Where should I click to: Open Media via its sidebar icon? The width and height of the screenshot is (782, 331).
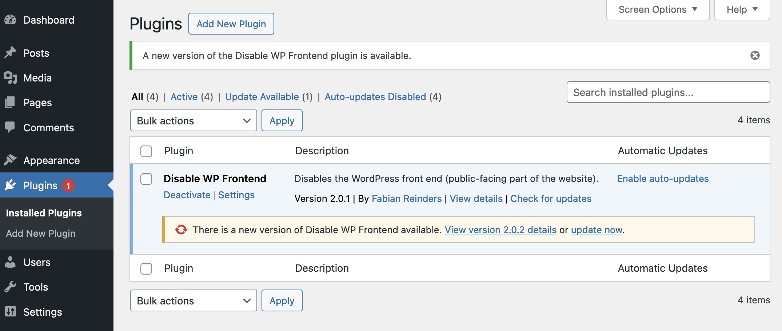point(11,77)
